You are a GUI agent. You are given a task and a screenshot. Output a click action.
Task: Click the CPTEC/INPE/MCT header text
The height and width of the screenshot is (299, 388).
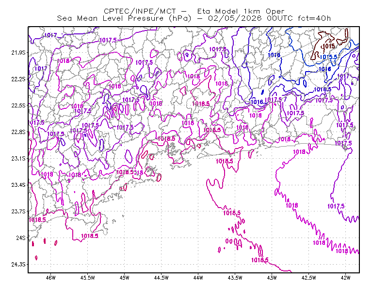[x=140, y=11]
